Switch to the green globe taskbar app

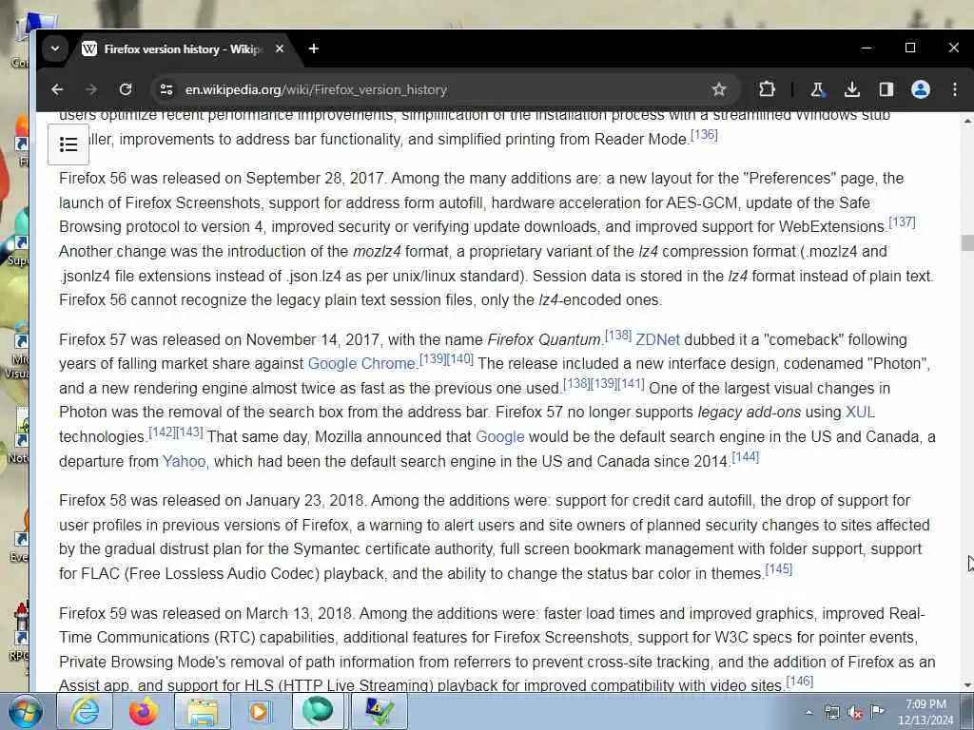click(318, 711)
